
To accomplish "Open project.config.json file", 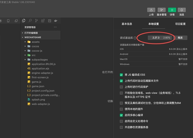I will point(43,91).
